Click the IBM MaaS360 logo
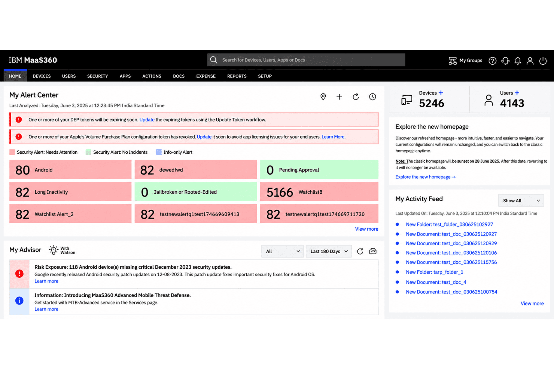This screenshot has width=554, height=369. [33, 60]
